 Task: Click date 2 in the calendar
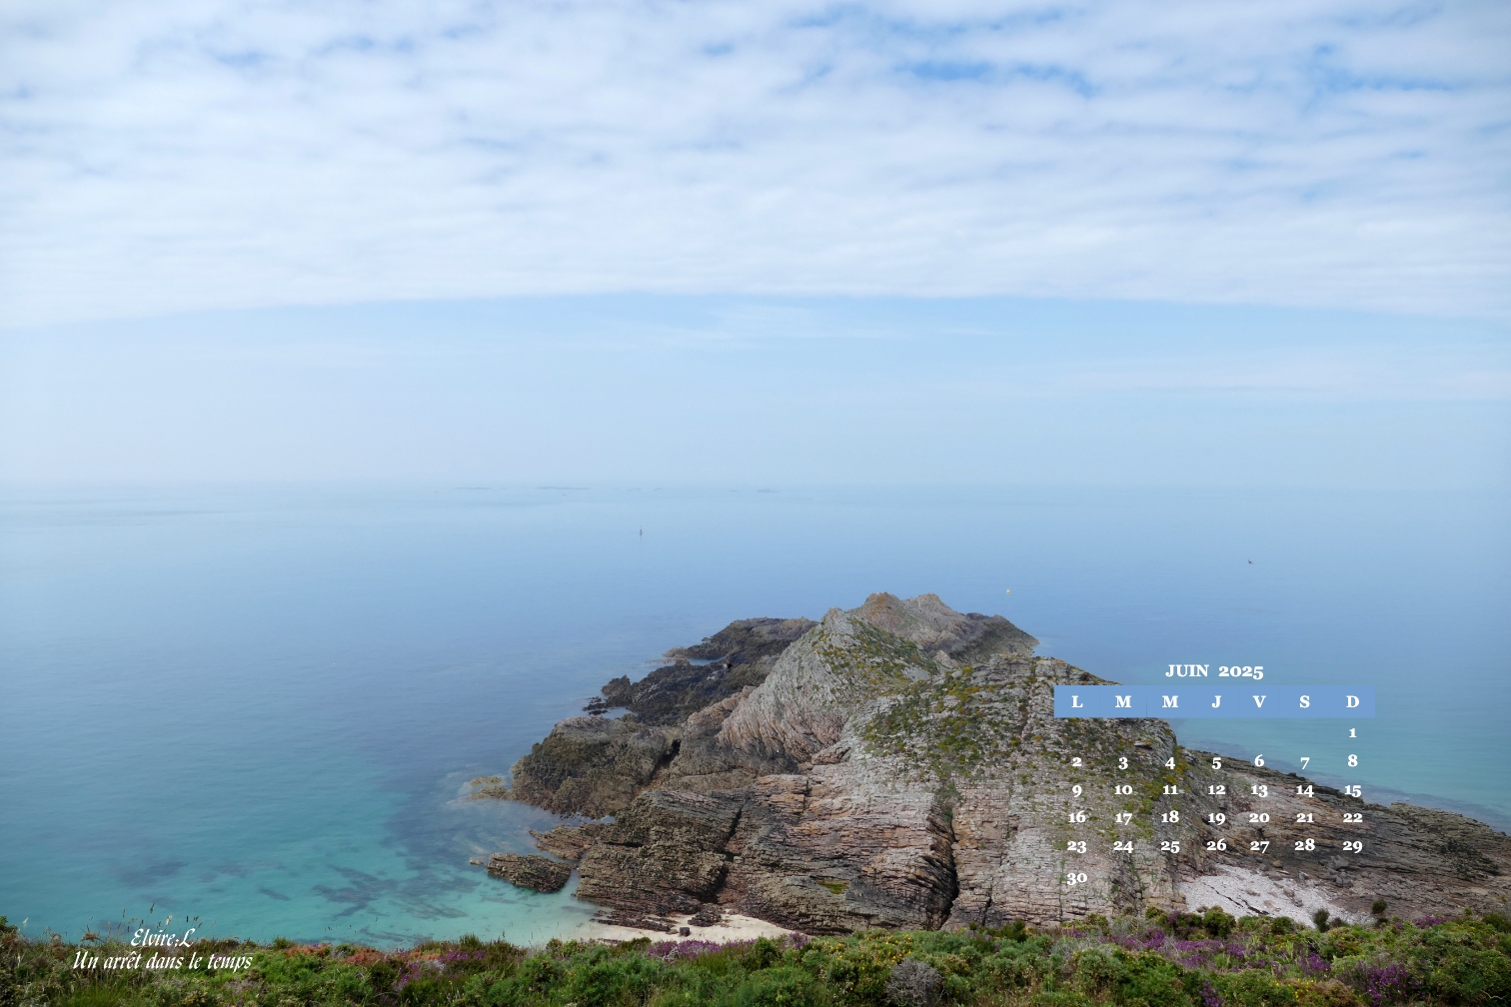pos(1076,762)
